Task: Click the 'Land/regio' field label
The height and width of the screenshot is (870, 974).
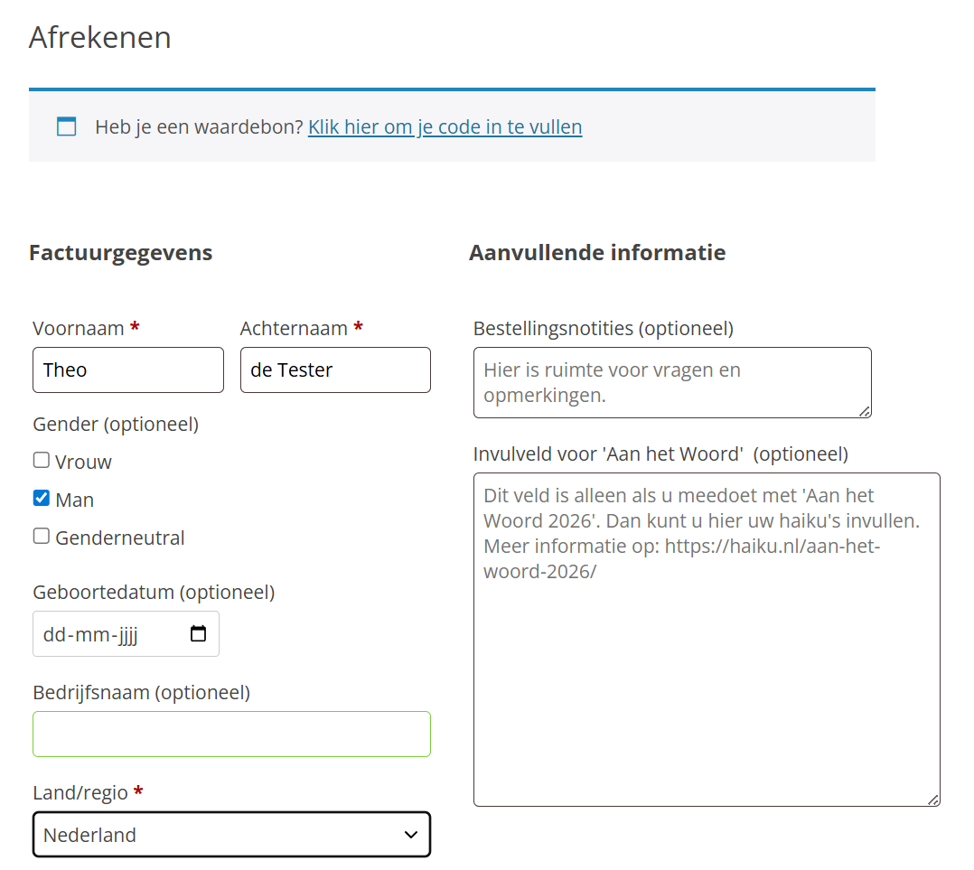Action: [80, 792]
